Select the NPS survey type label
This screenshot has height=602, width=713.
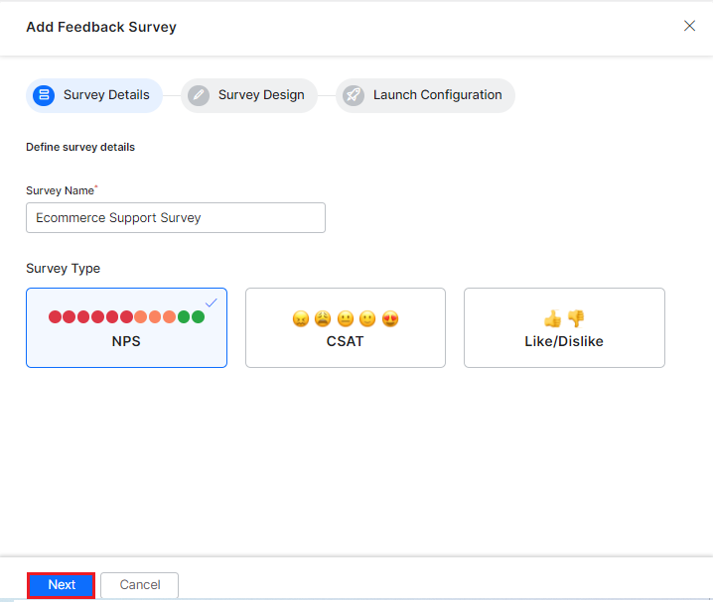[x=127, y=341]
